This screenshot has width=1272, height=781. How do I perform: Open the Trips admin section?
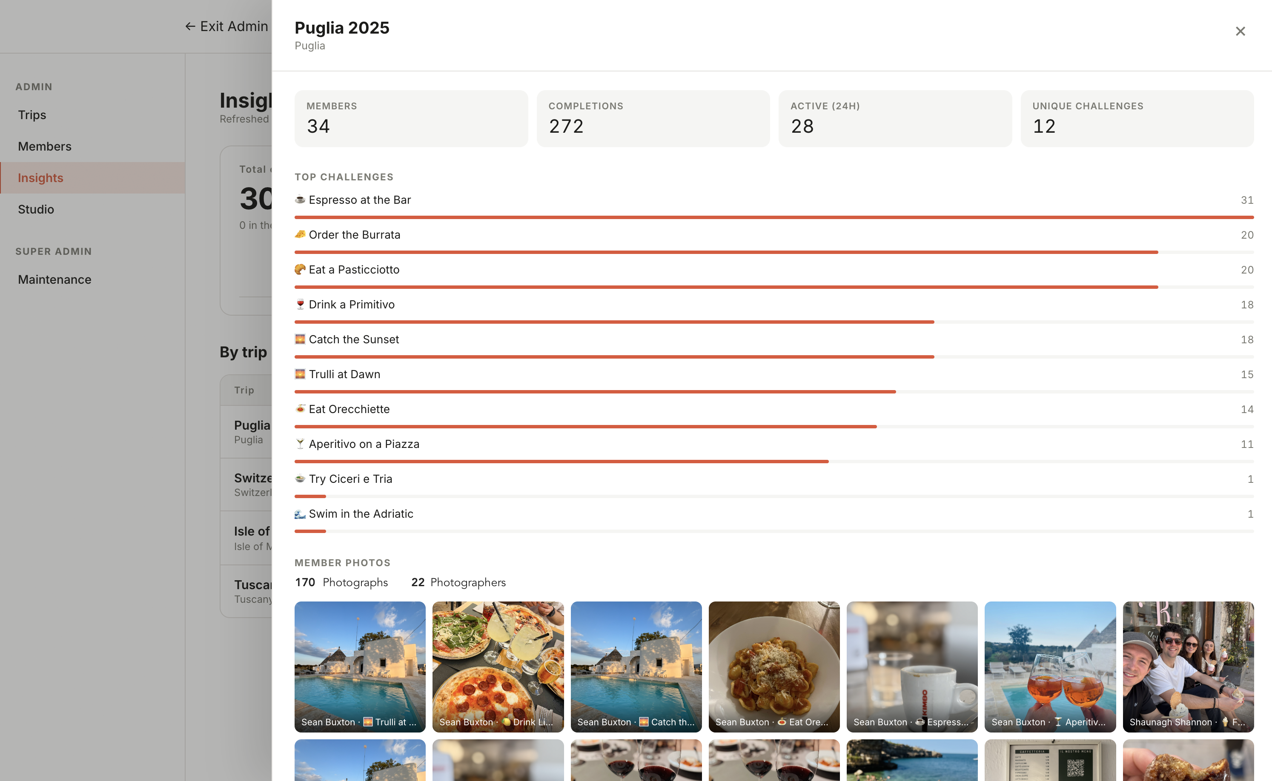pos(32,115)
